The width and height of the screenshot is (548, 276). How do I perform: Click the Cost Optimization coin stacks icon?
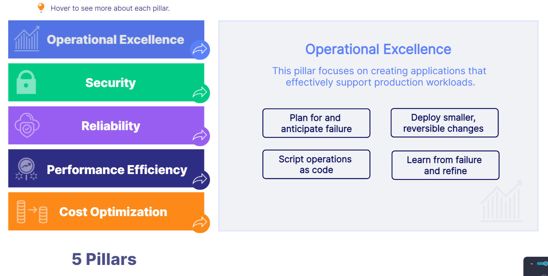[32, 212]
